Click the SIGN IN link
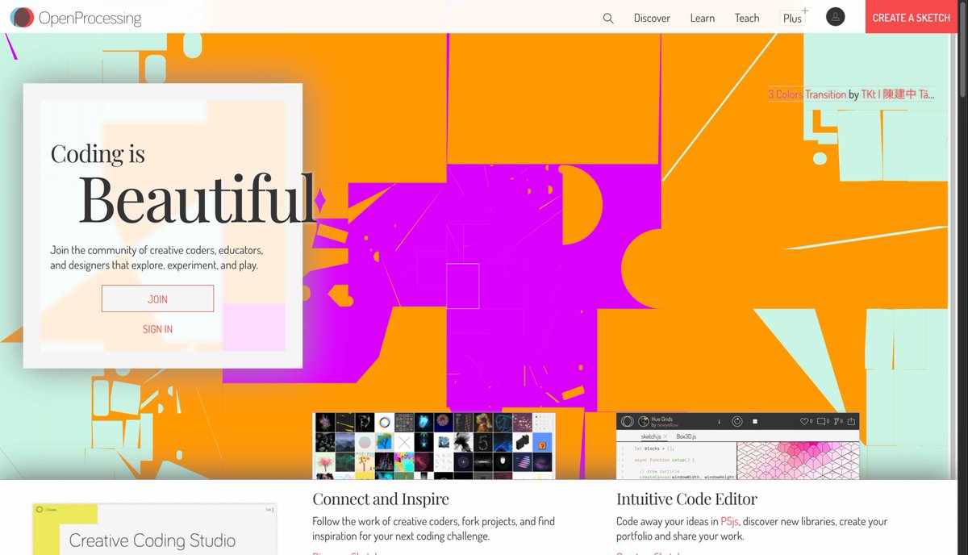The image size is (968, 555). [x=157, y=329]
